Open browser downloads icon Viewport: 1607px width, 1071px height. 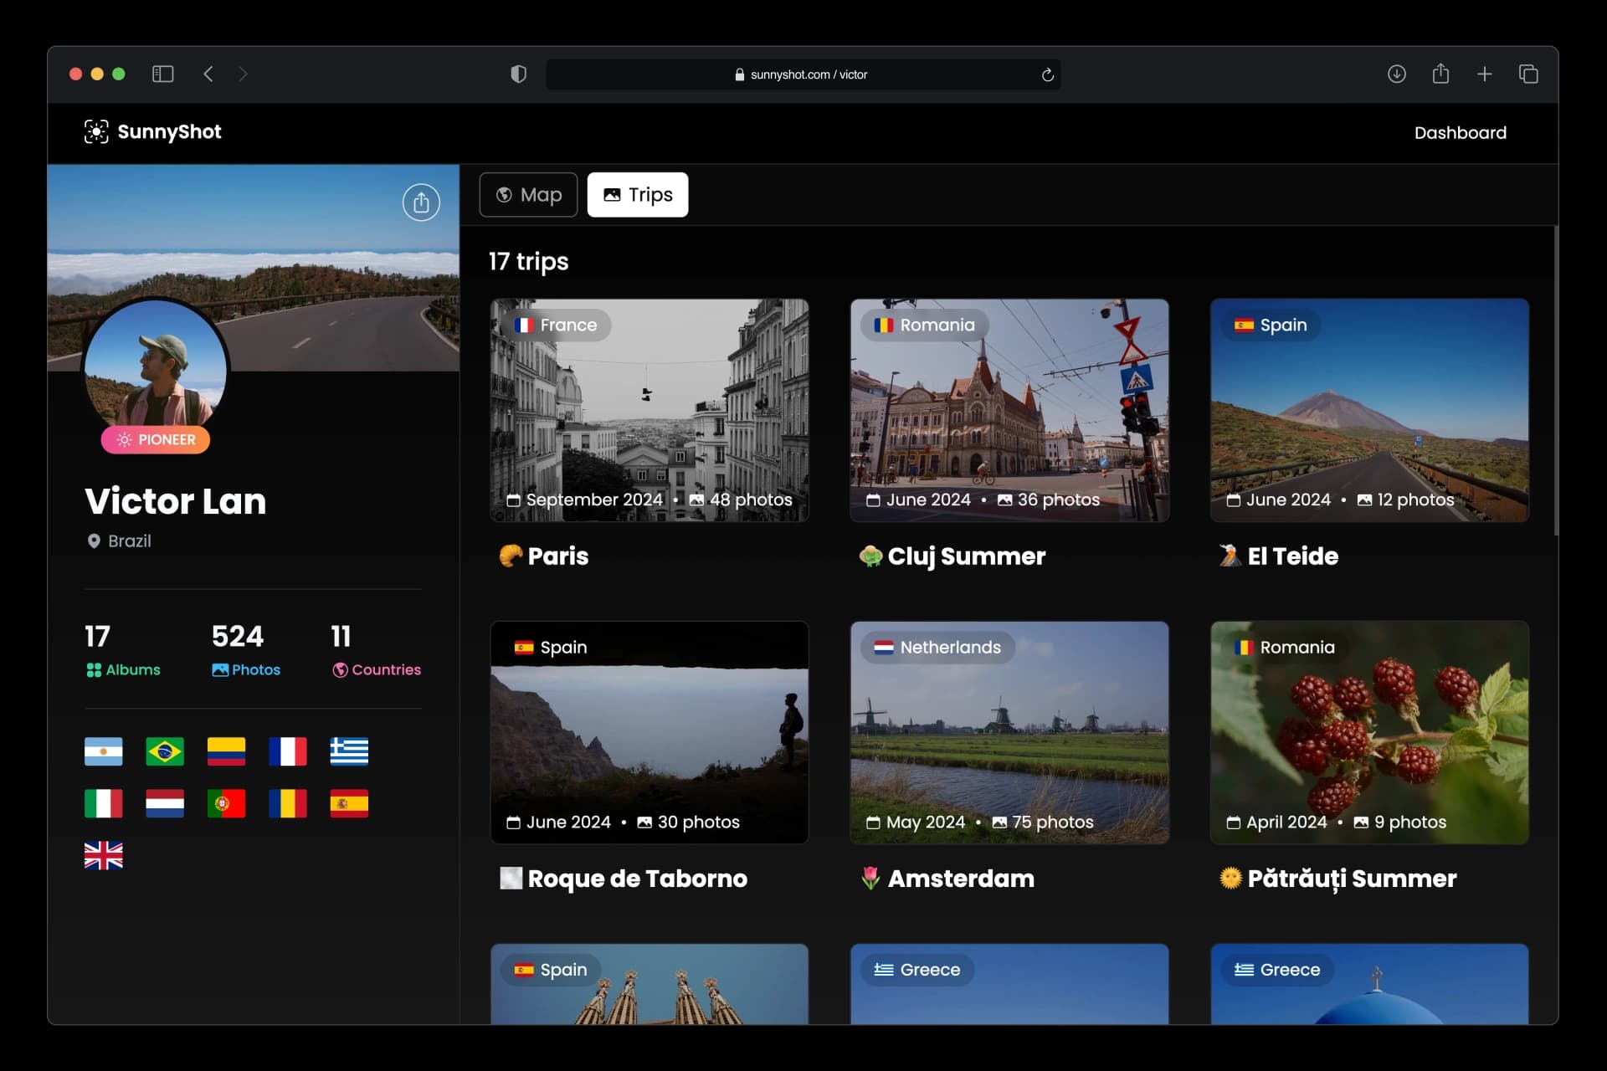coord(1396,74)
